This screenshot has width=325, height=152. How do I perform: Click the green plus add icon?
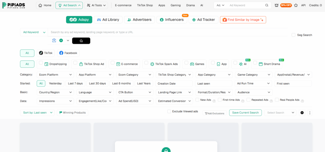point(61,41)
